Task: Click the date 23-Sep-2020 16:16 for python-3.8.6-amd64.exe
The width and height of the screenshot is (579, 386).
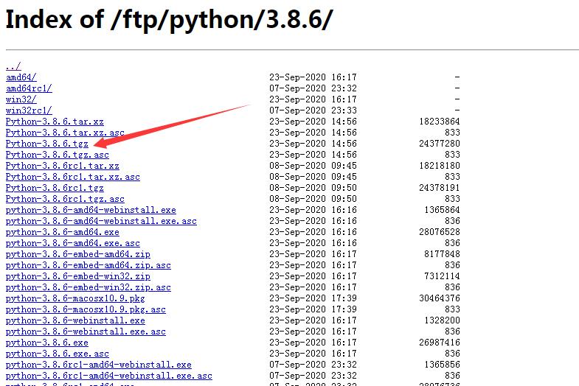Action: [x=313, y=232]
